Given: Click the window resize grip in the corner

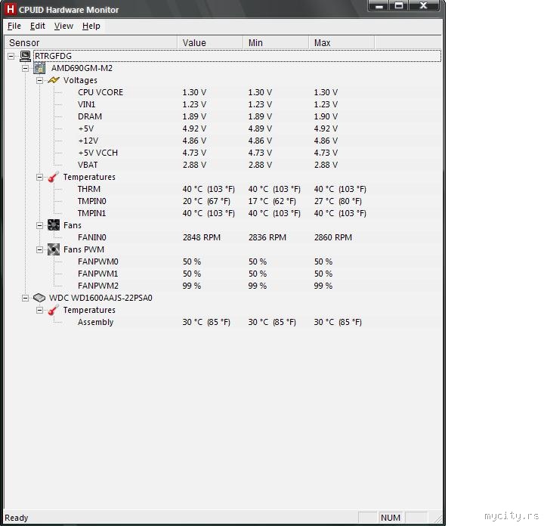Looking at the screenshot, I should (x=437, y=518).
